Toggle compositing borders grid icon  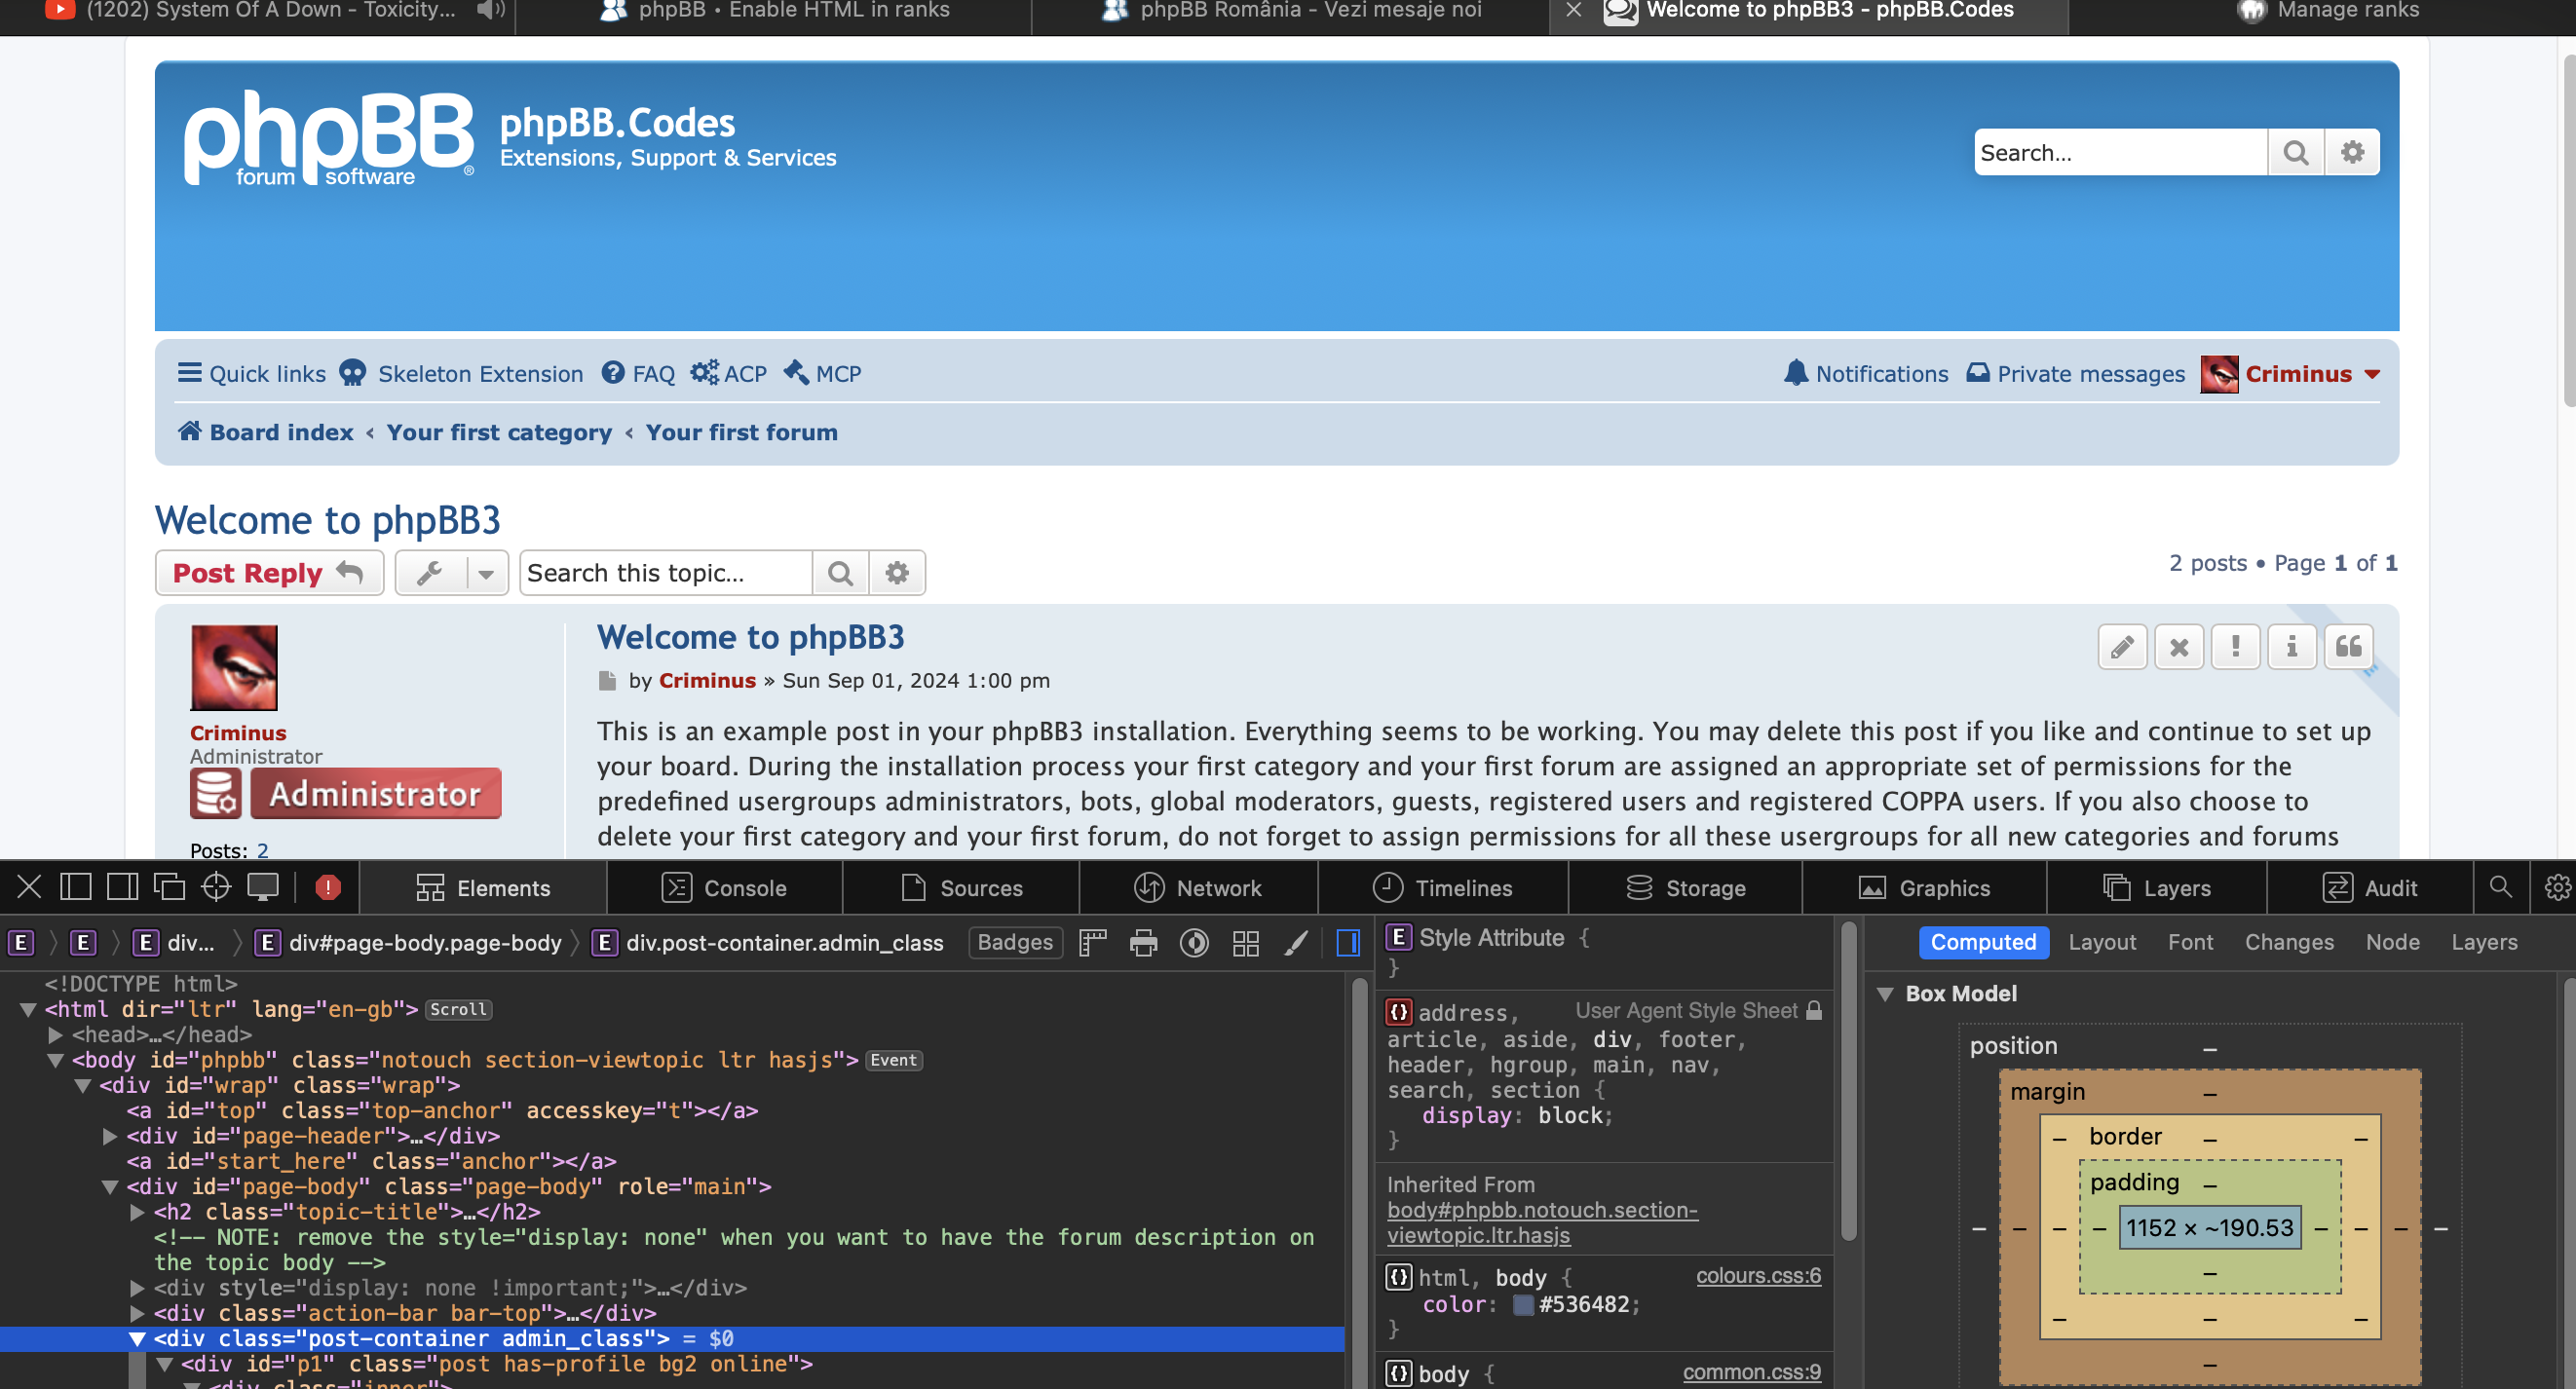[1246, 942]
